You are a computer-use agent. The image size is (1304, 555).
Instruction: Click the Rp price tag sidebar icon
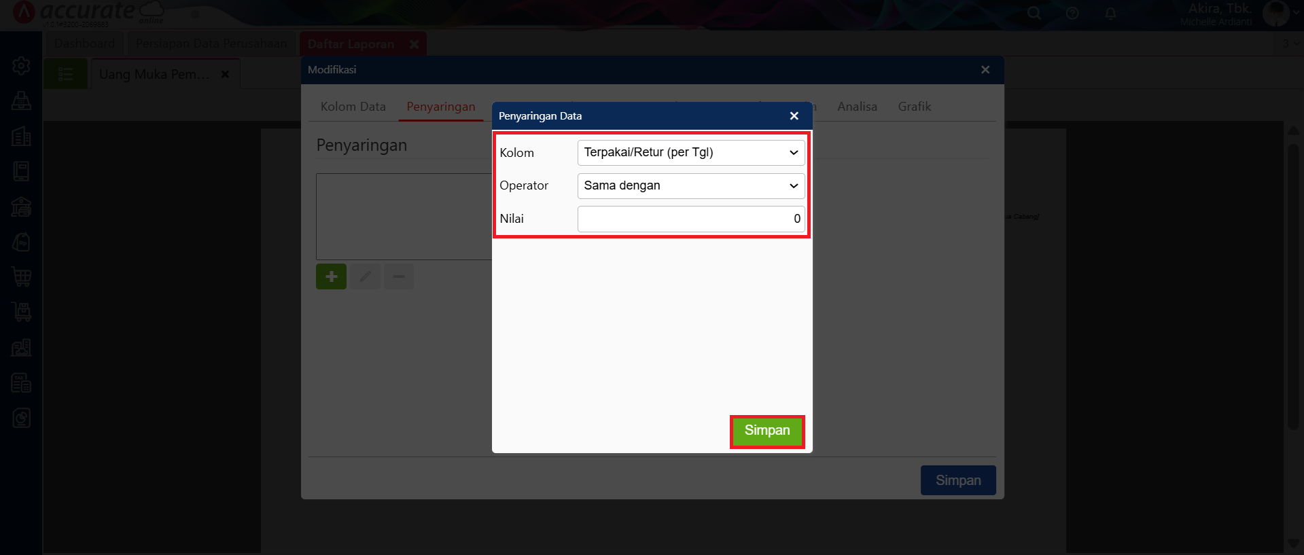pyautogui.click(x=21, y=243)
